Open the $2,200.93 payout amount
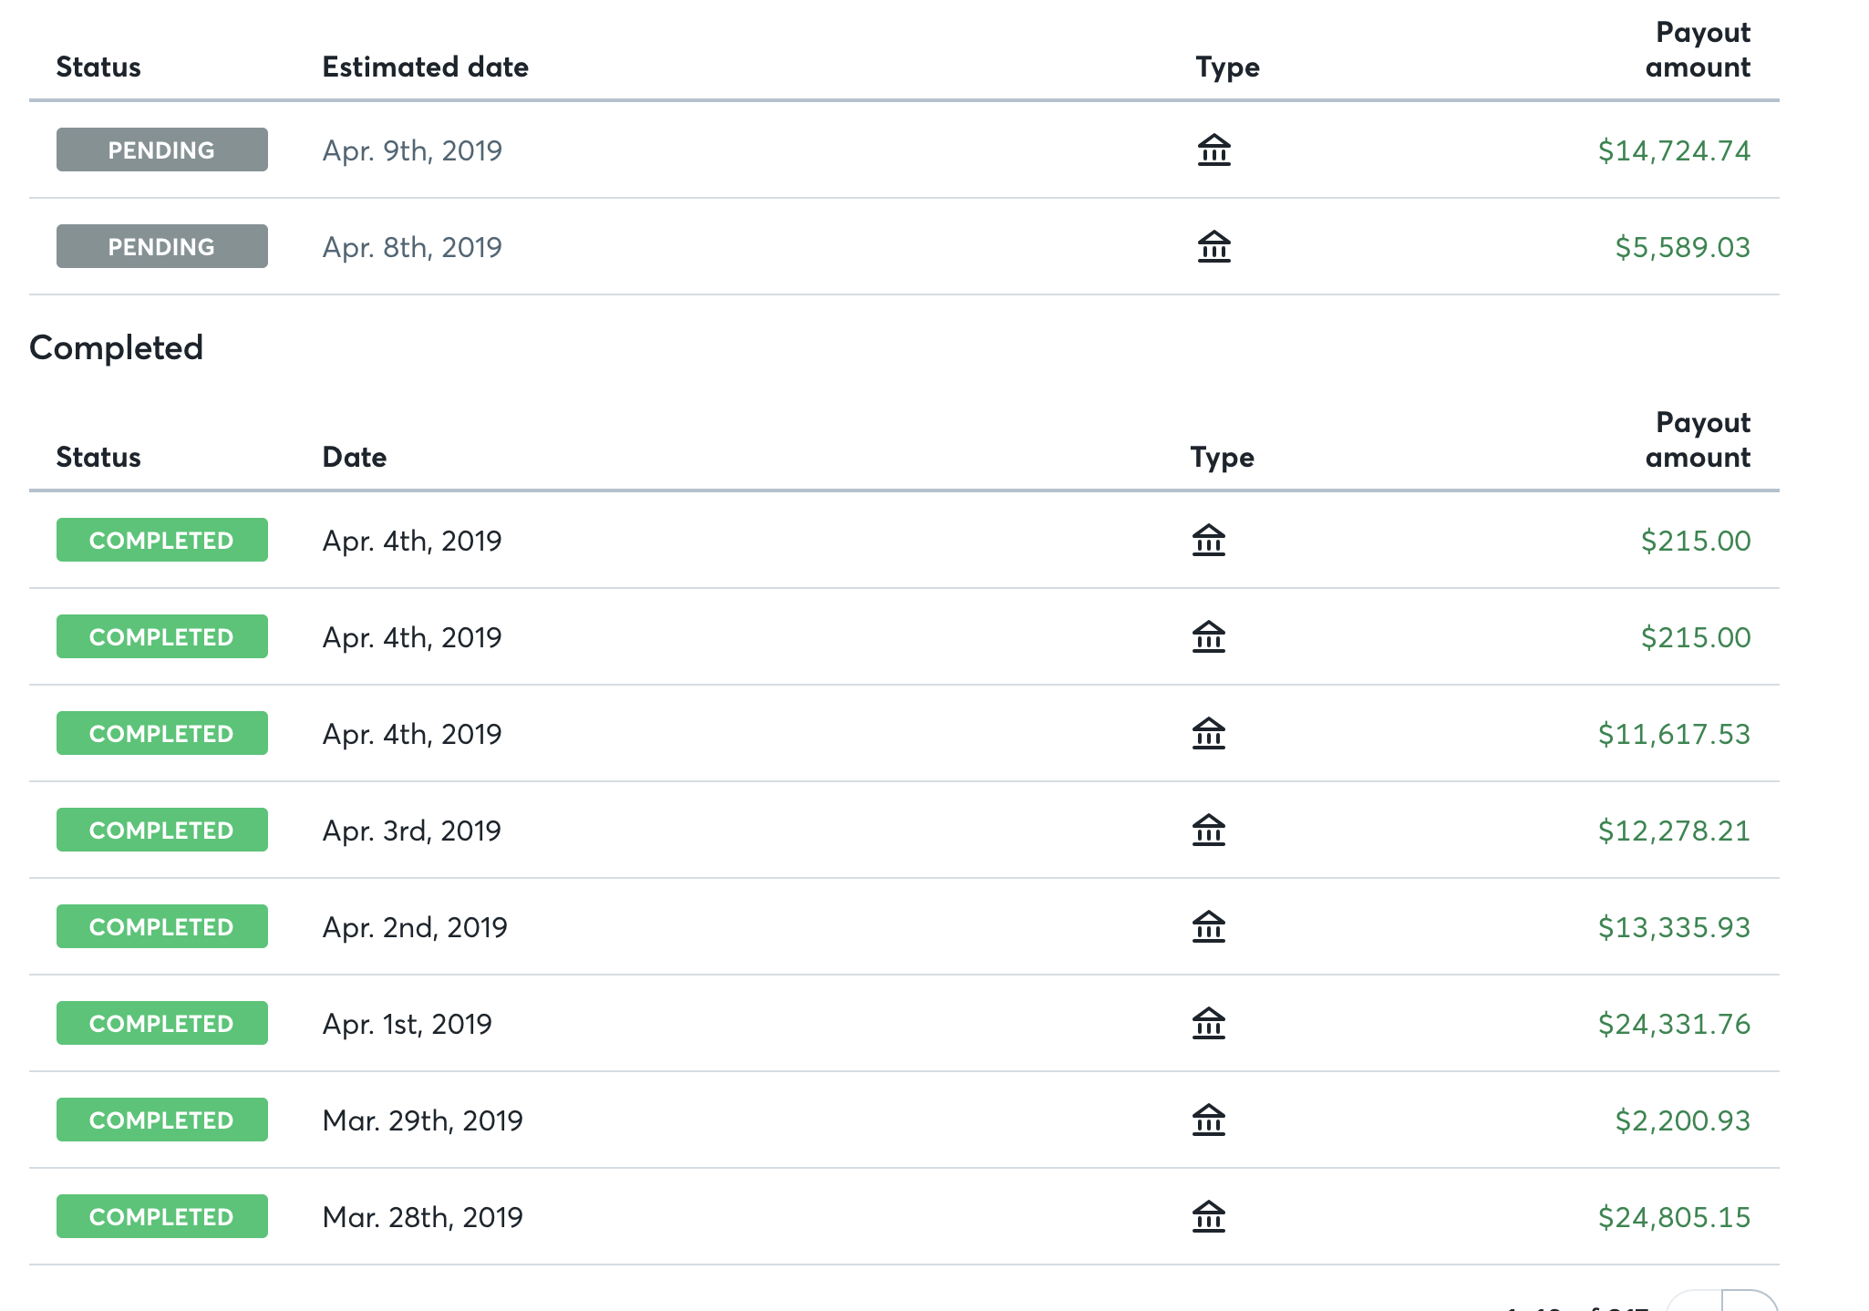Image resolution: width=1869 pixels, height=1311 pixels. (1681, 1120)
